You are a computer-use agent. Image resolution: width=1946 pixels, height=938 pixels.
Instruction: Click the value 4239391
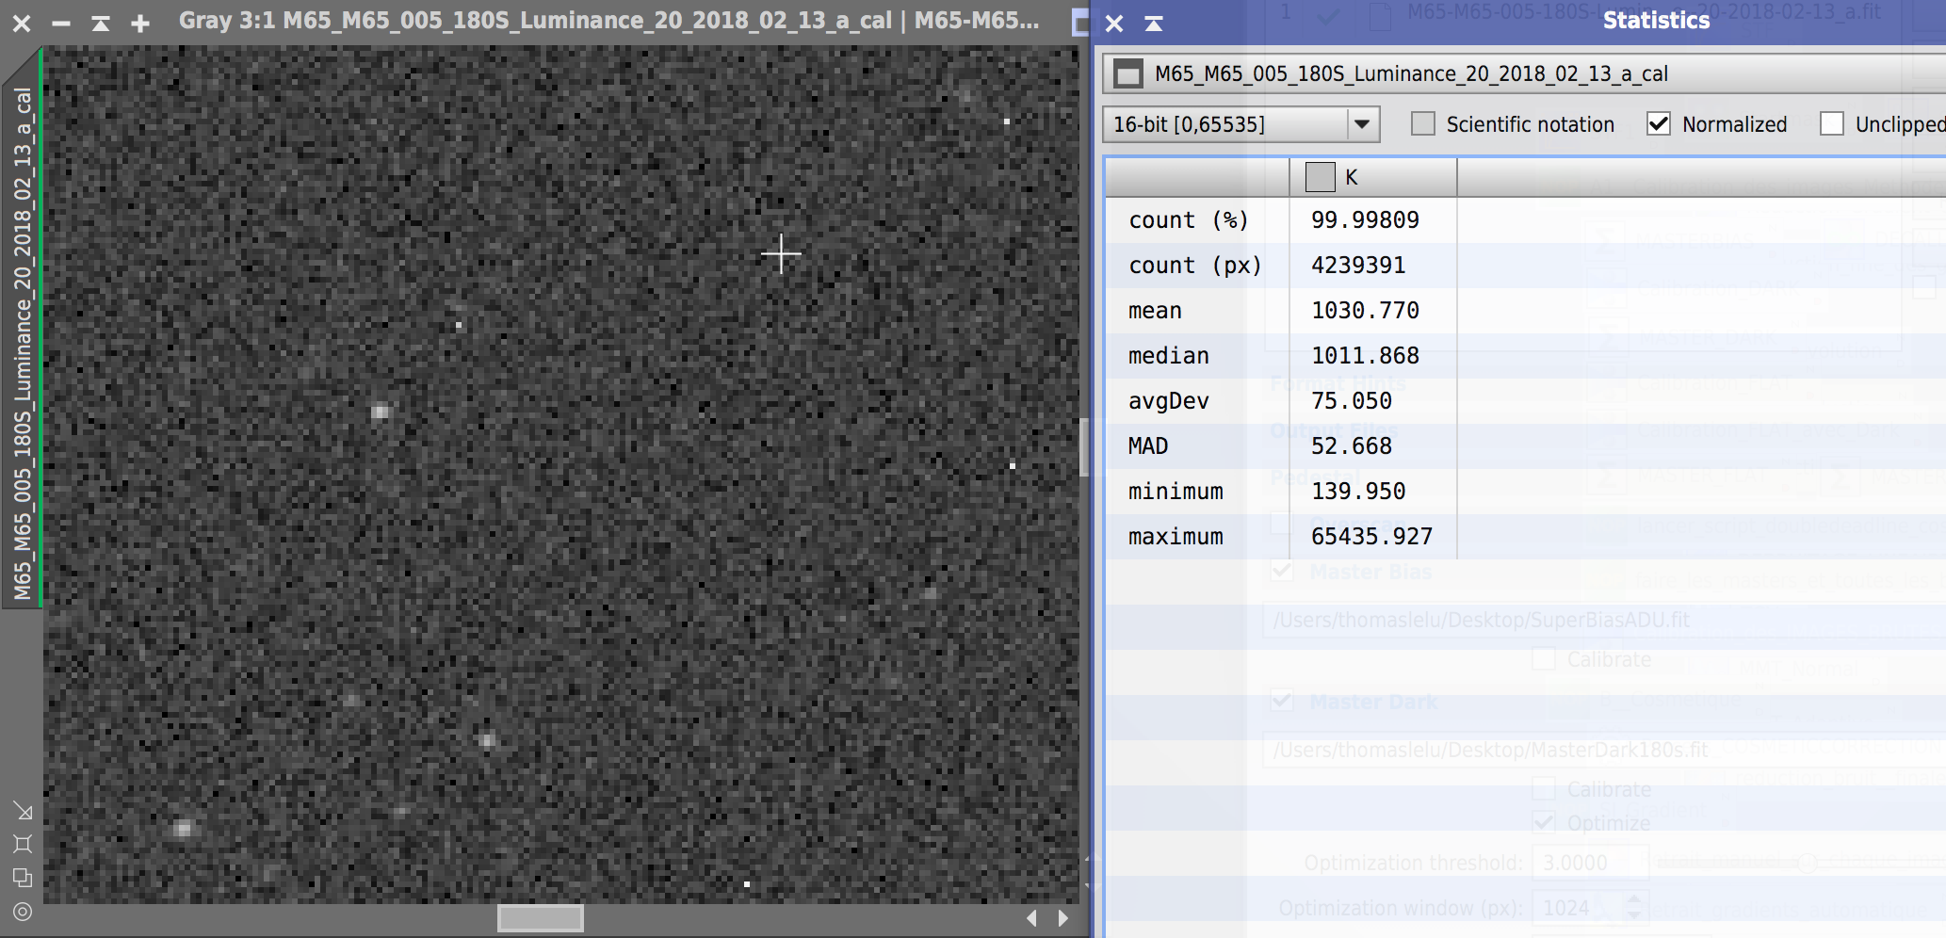click(1358, 266)
